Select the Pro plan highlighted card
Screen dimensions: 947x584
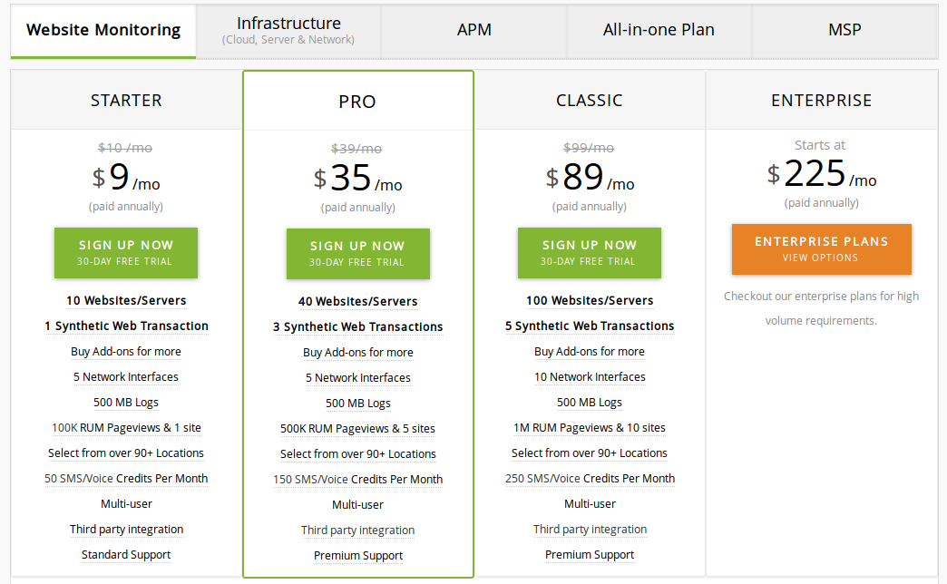click(357, 101)
